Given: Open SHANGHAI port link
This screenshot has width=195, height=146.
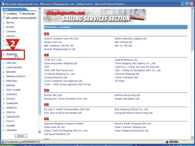Looking at the screenshot, I should click(x=12, y=103).
